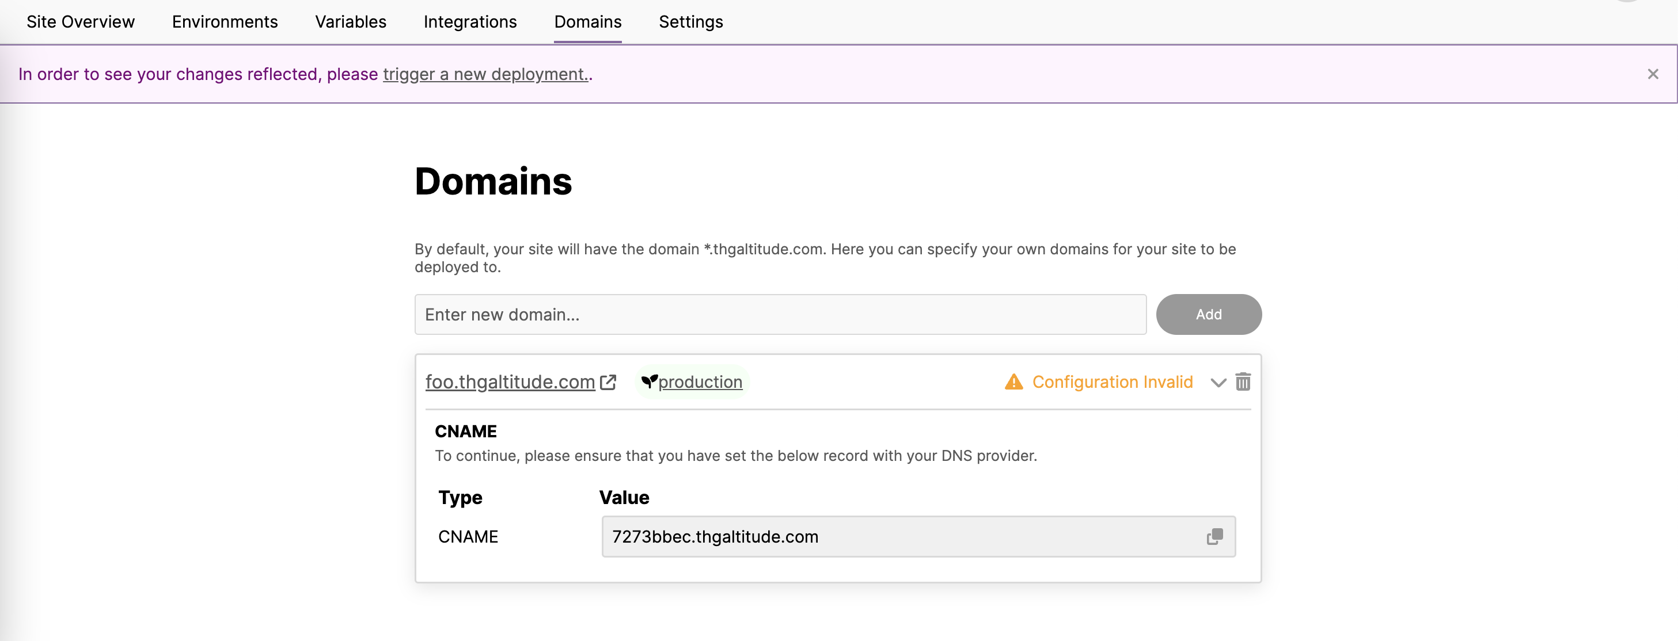Click the Domains page heading

click(493, 182)
